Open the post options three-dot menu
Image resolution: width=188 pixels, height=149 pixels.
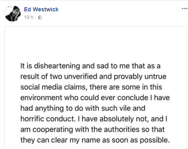coord(184,9)
